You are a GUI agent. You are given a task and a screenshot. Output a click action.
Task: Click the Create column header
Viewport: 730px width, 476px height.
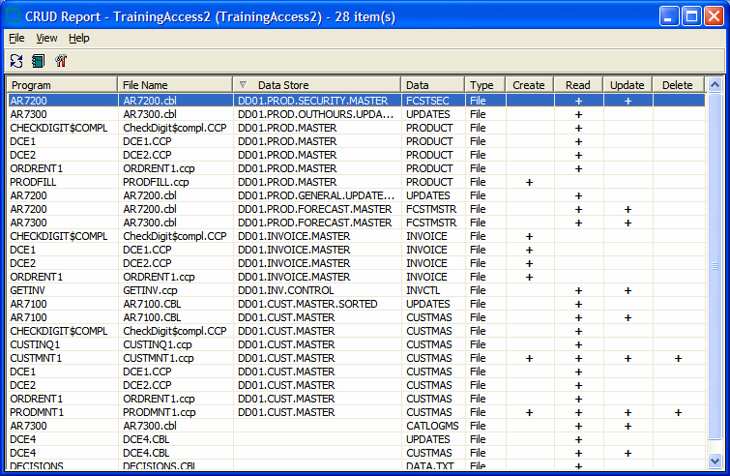click(529, 85)
